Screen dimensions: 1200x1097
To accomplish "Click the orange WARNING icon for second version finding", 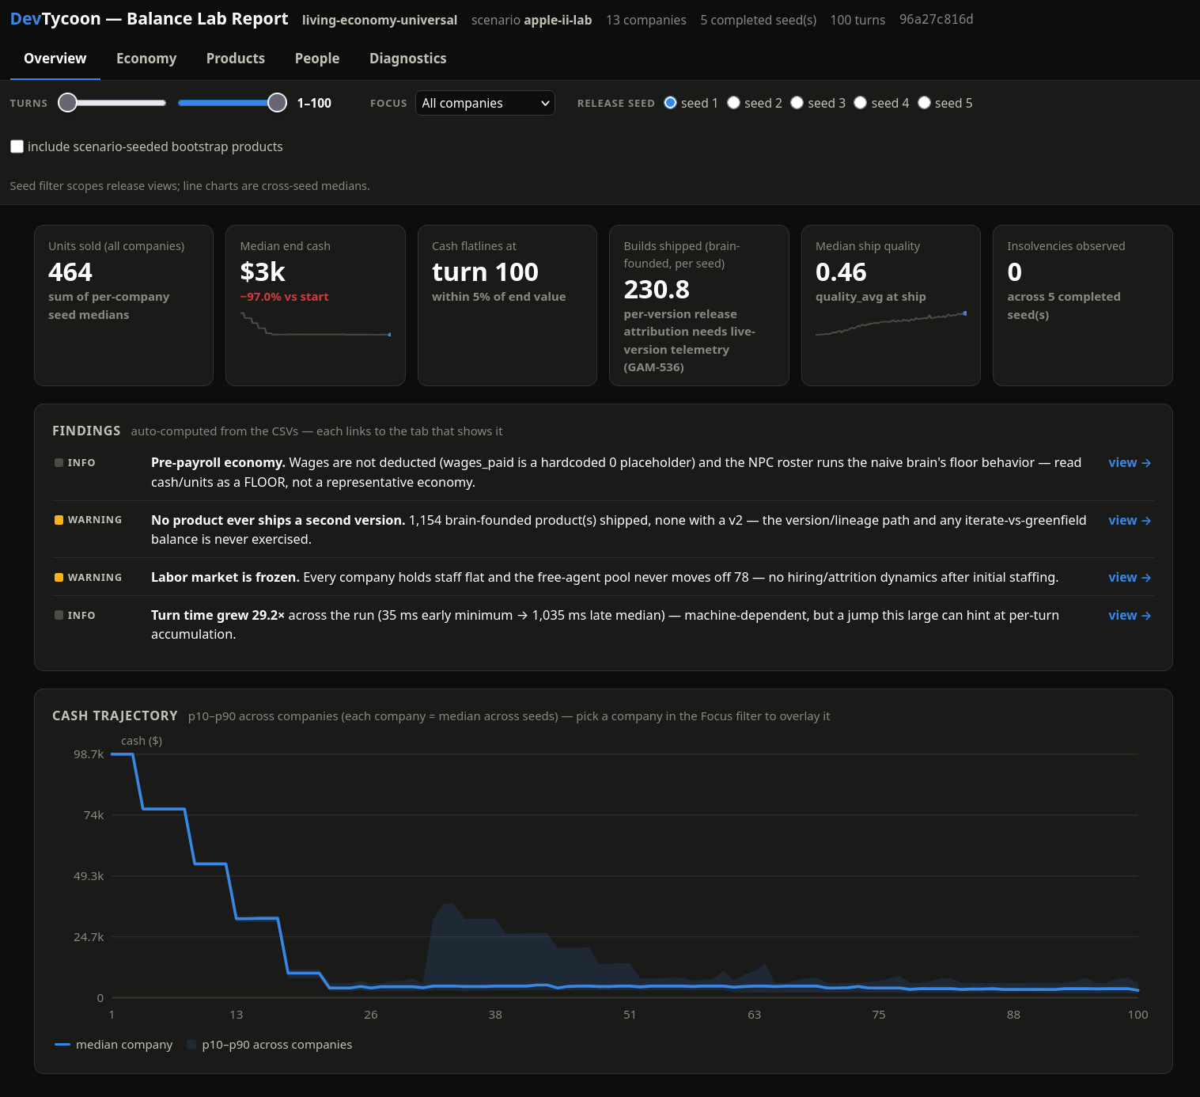I will point(59,520).
